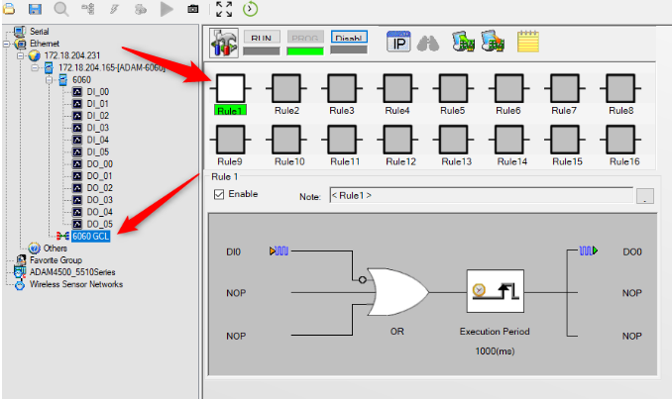Click the DI0 input pulse symbol

coord(279,250)
